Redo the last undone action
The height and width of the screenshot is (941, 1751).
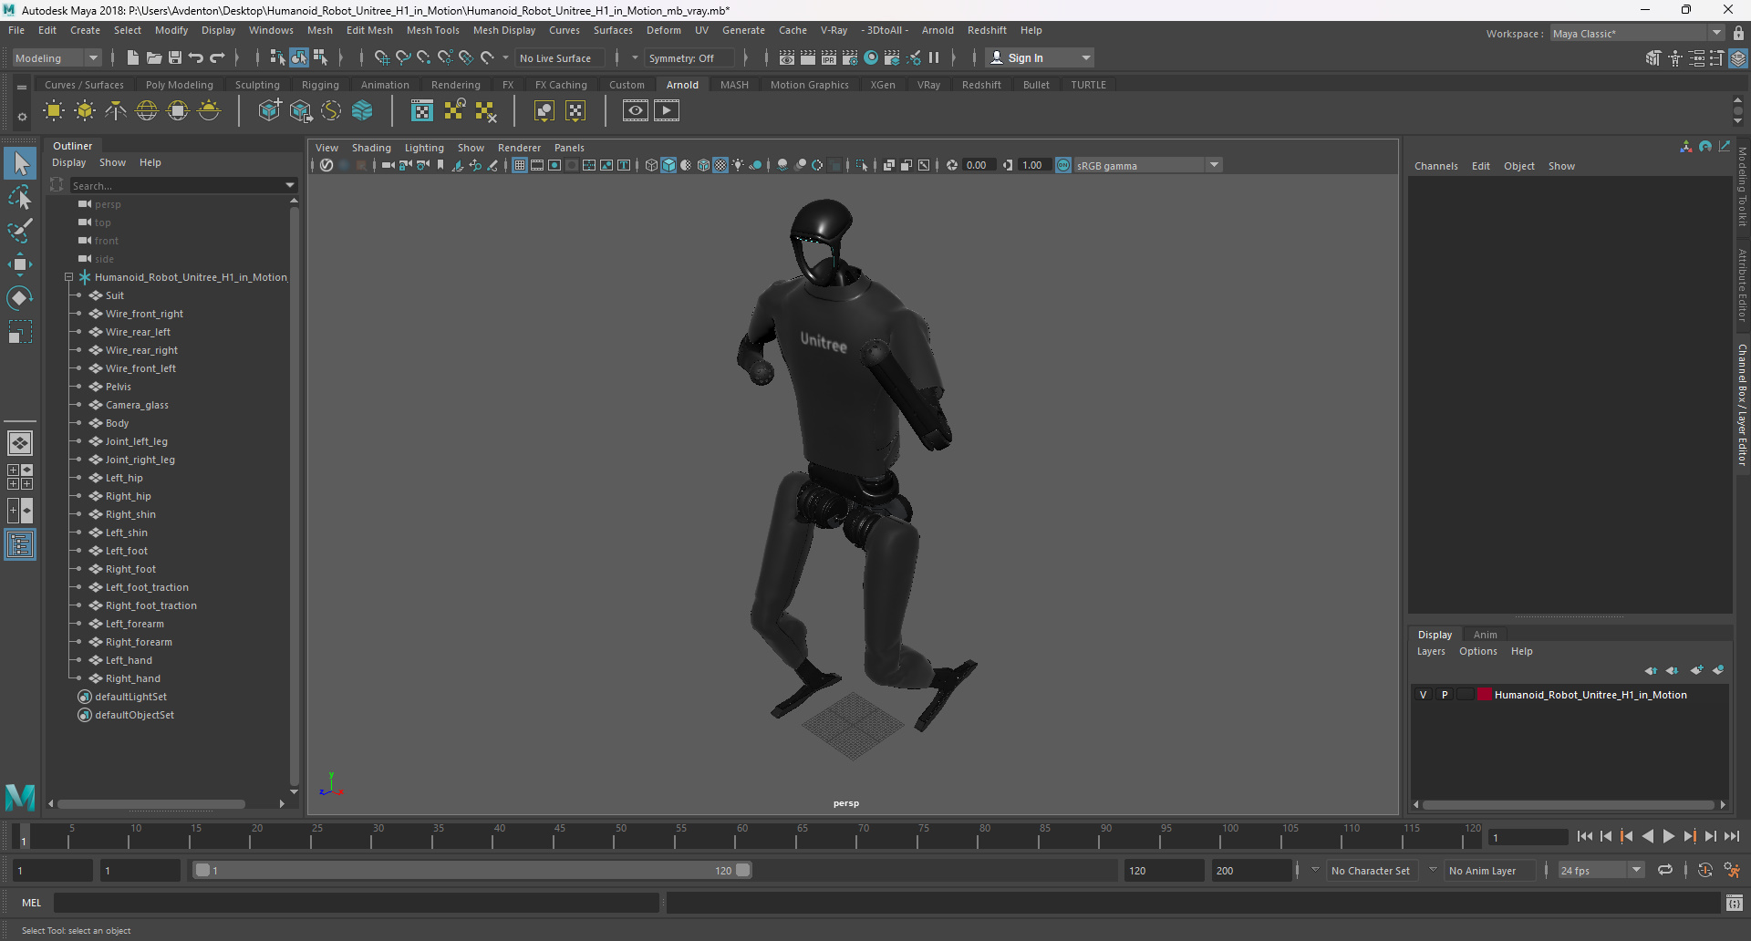217,57
